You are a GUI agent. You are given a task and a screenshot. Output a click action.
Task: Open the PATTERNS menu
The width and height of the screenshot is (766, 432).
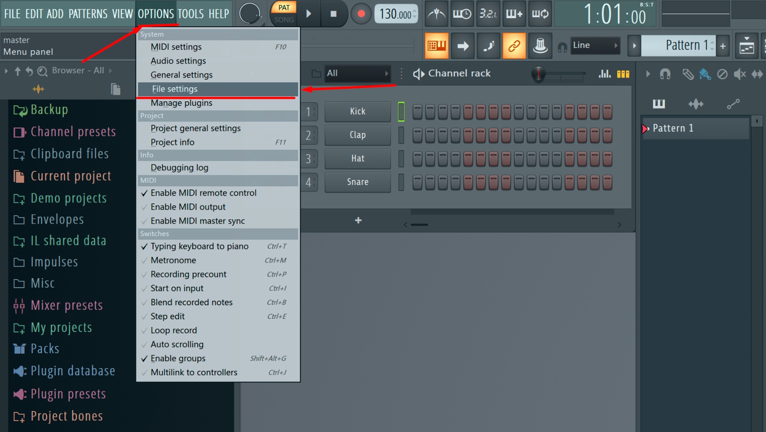[88, 14]
